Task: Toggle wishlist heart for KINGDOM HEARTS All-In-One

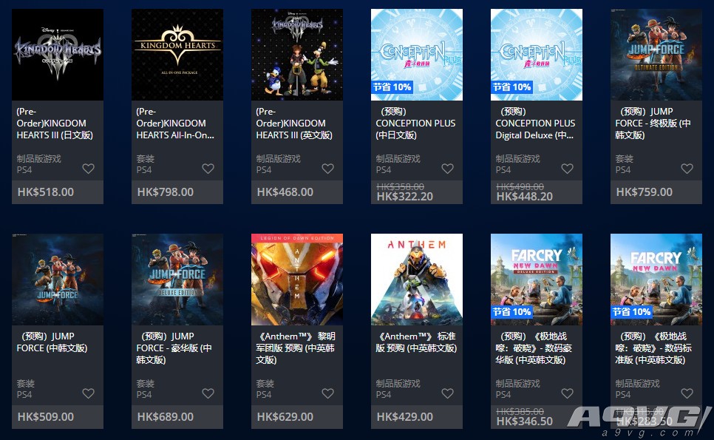Action: pyautogui.click(x=208, y=169)
